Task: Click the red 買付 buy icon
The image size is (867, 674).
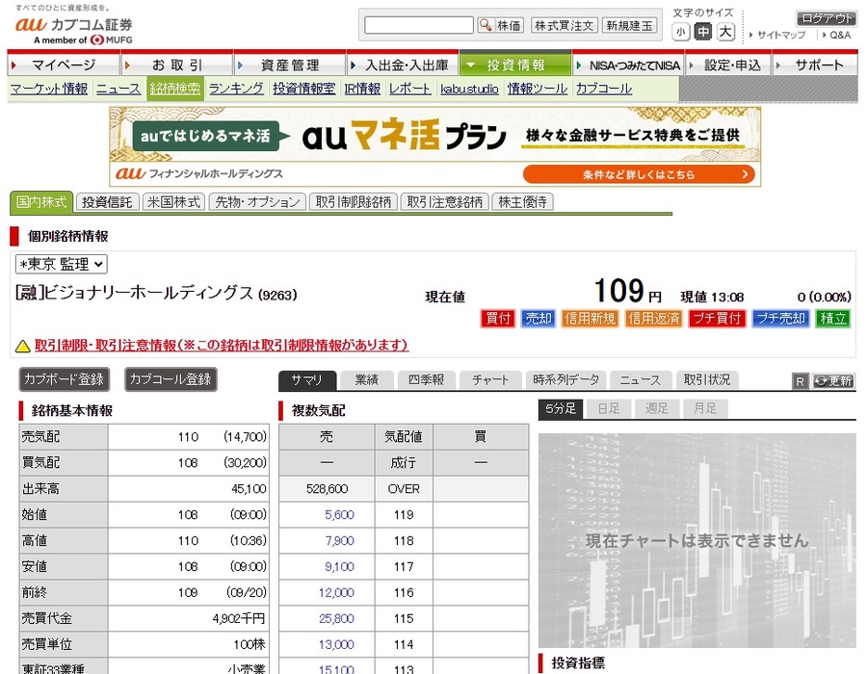Action: (x=498, y=318)
